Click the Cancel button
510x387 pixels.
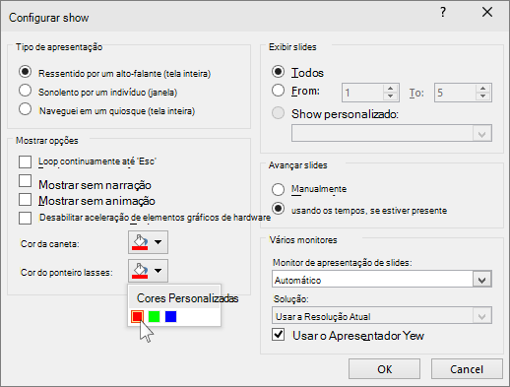tap(467, 369)
